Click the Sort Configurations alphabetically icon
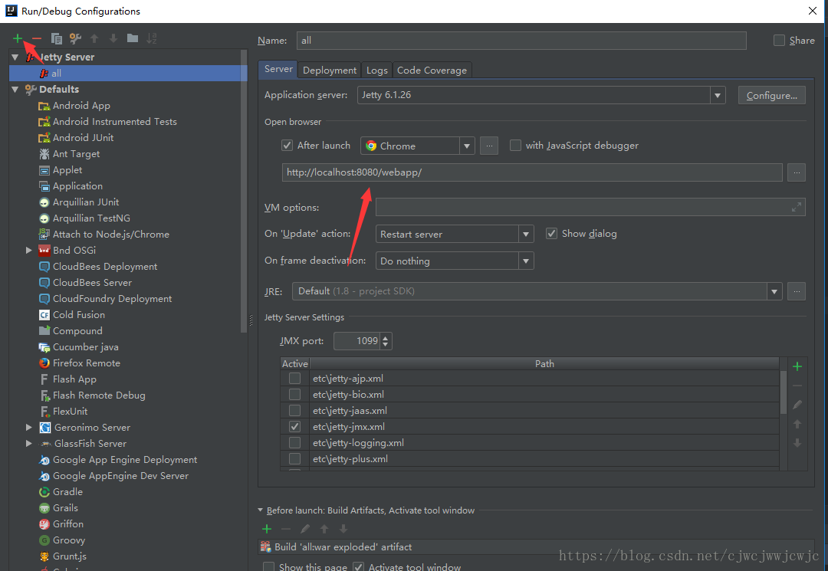The image size is (828, 571). pos(152,38)
